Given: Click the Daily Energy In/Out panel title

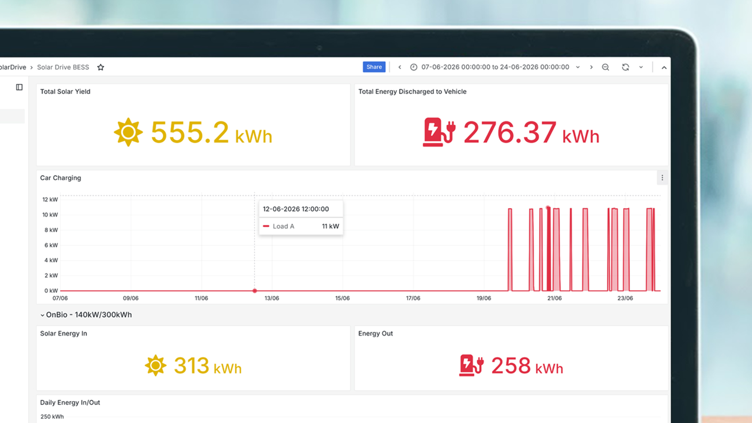Looking at the screenshot, I should click(x=70, y=403).
